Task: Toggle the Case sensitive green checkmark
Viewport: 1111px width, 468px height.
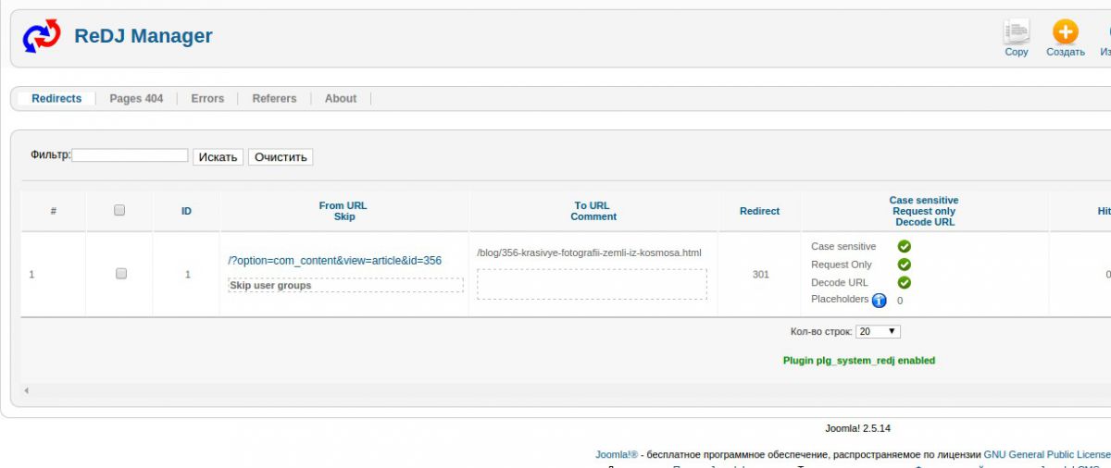Action: pyautogui.click(x=905, y=247)
